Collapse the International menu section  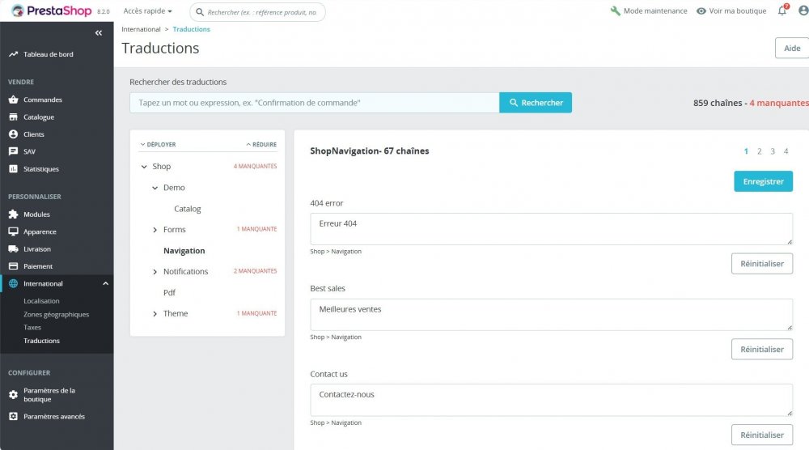pos(105,284)
